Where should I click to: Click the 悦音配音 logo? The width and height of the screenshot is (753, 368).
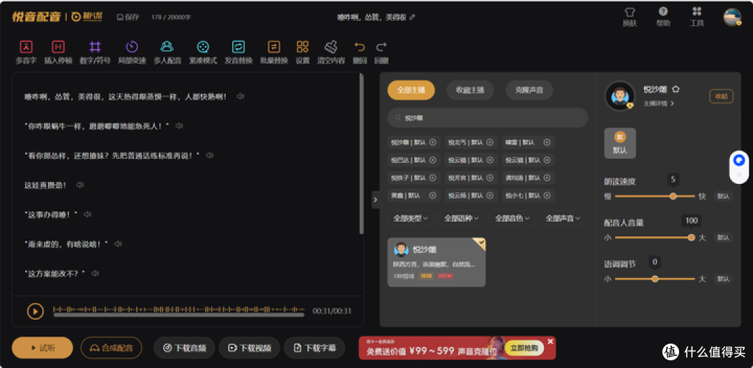(36, 16)
